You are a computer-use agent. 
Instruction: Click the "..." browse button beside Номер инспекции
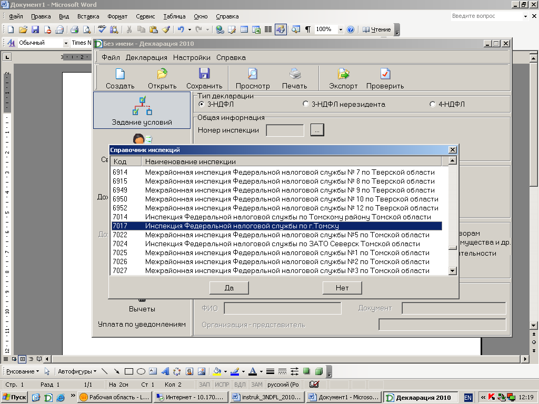coord(317,130)
